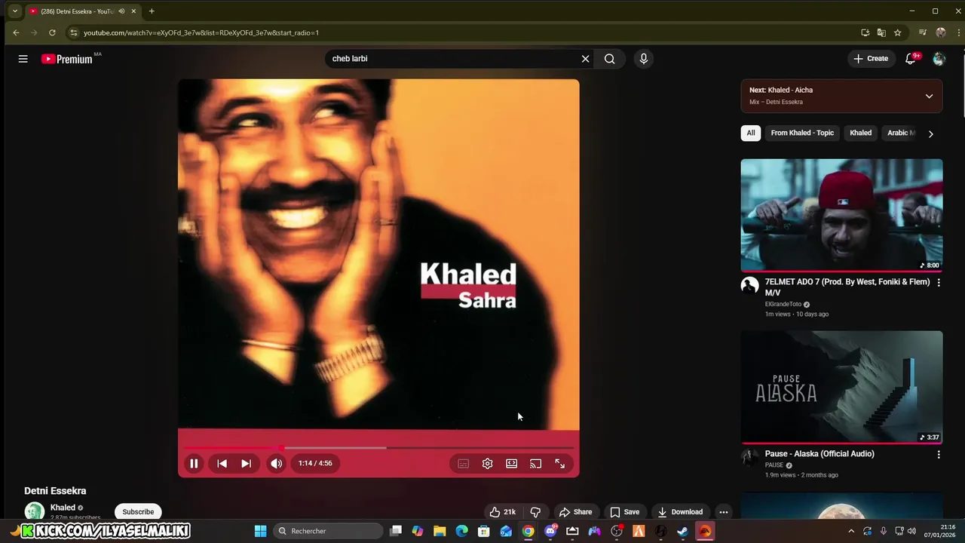Open options menu for 7ELMET ADO 7 video
This screenshot has height=543, width=965.
point(939,282)
